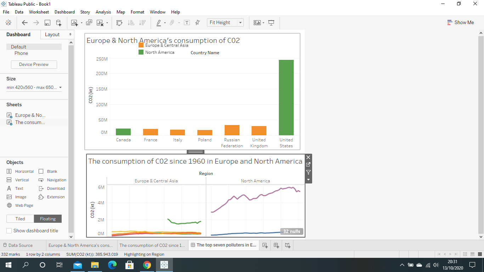Open the Show Me panel

pos(460,22)
